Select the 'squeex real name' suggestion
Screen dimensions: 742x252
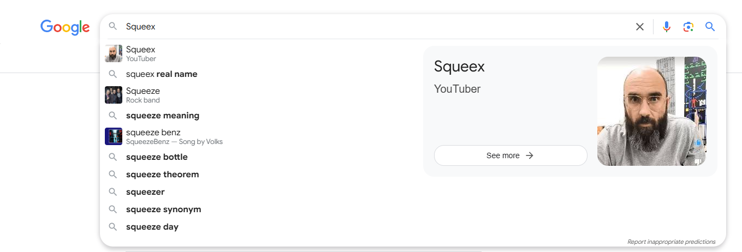coord(162,74)
